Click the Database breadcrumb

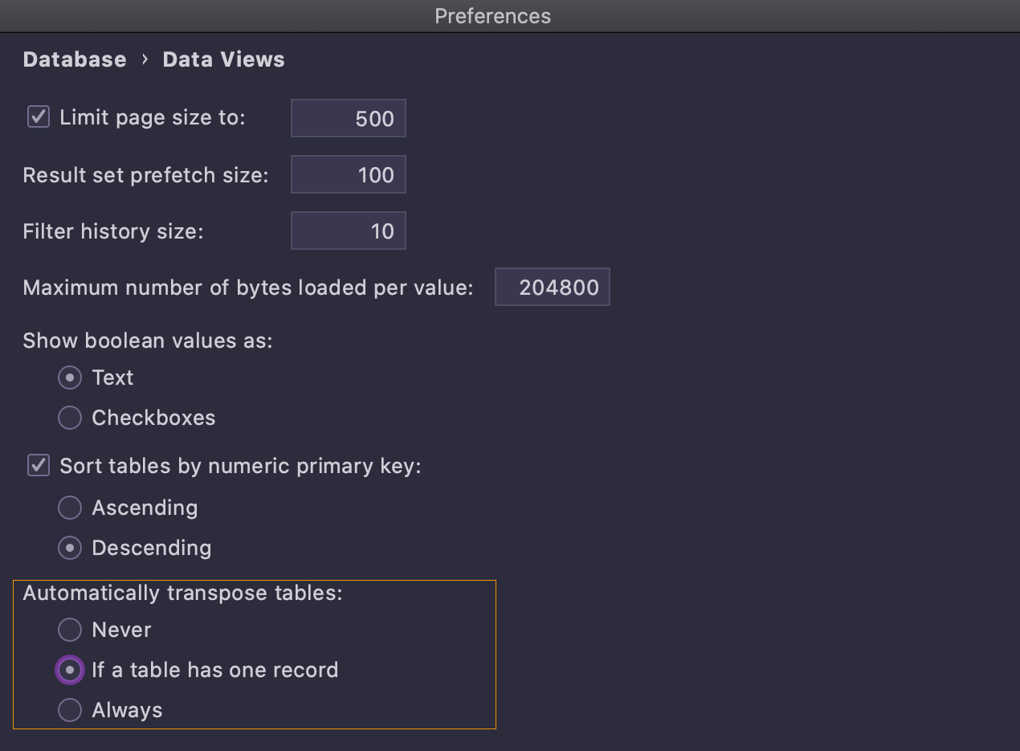coord(75,59)
